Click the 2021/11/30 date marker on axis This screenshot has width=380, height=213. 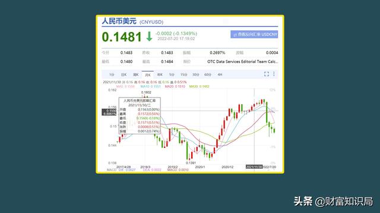tap(254, 167)
